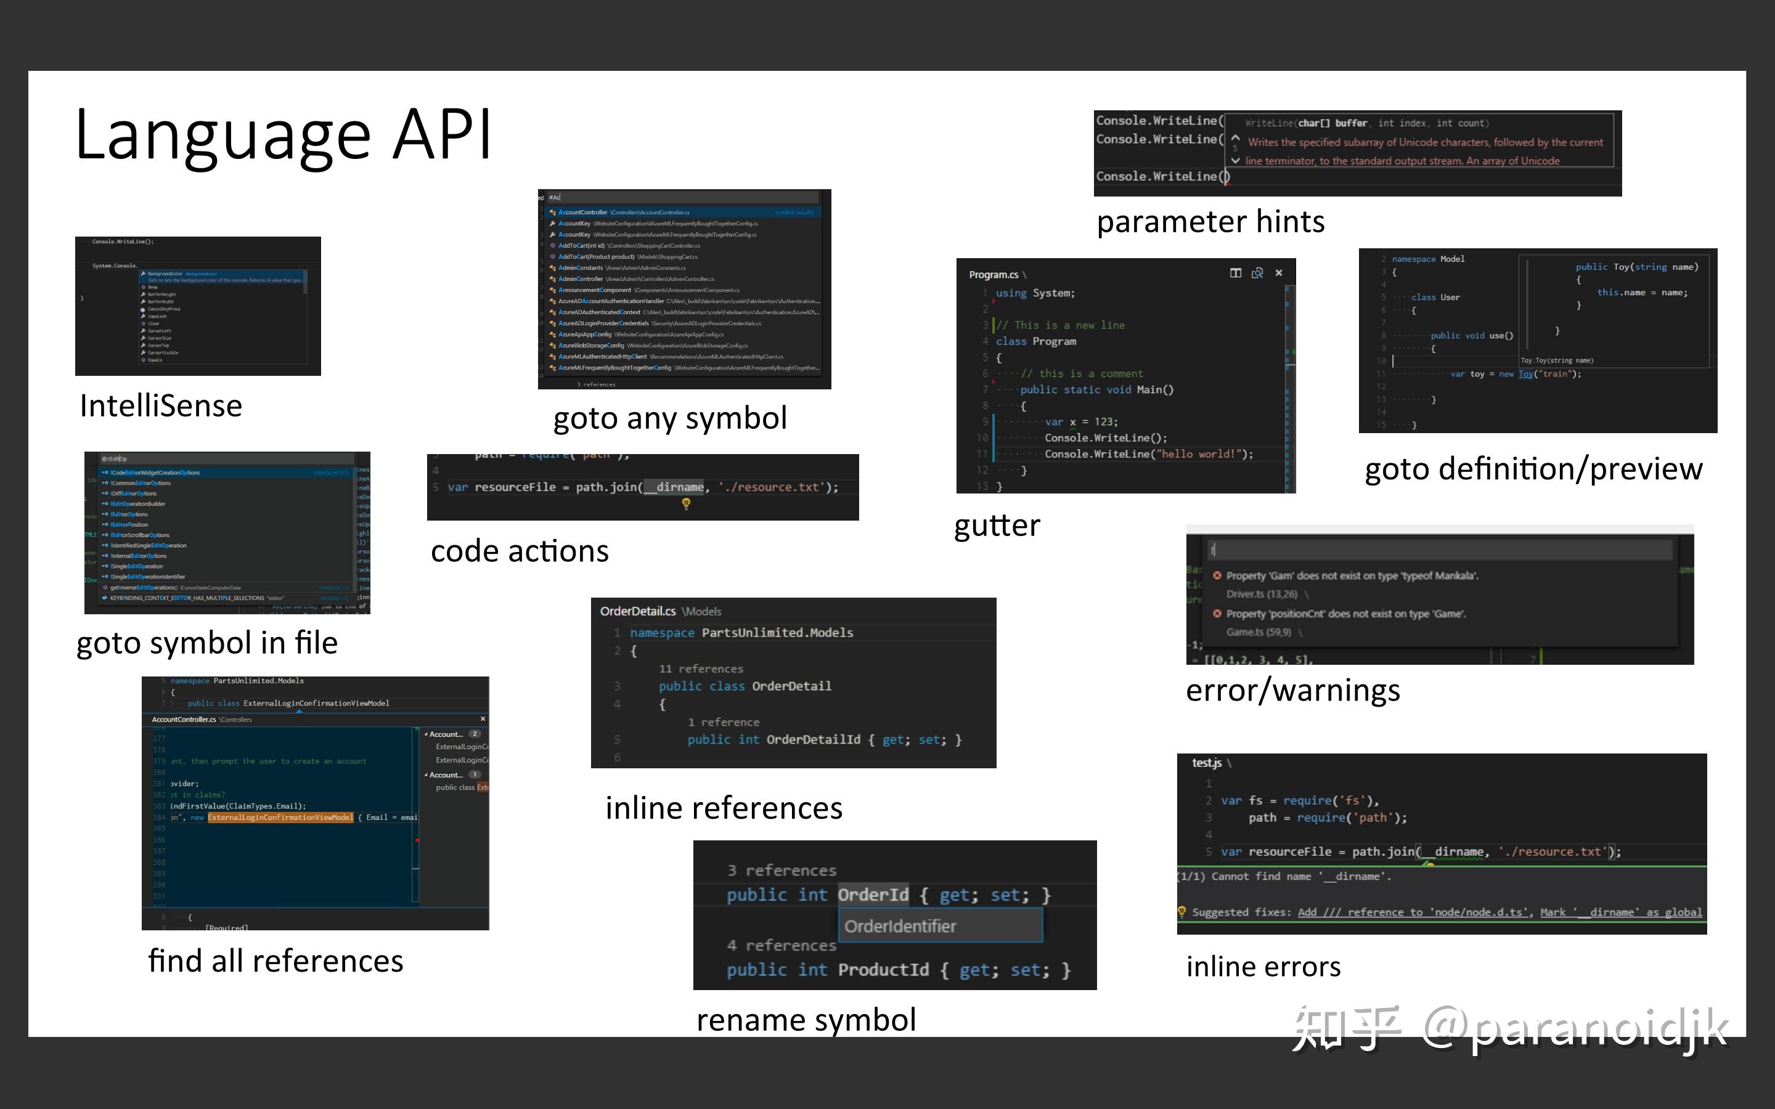Screen dimensions: 1775x1109
Task: Click the lightbulb under the __dirname code action
Action: 686,505
